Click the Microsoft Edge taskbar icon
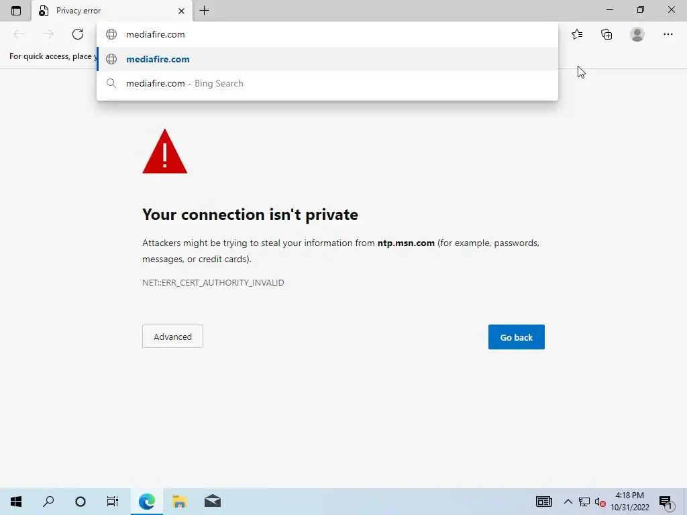Viewport: 687px width, 515px height. click(147, 502)
